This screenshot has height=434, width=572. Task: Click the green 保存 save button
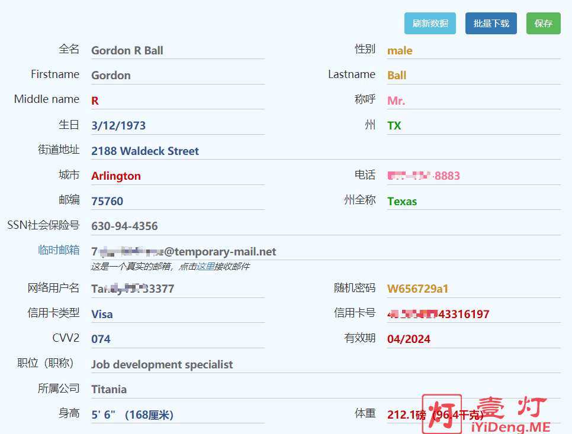pos(543,24)
